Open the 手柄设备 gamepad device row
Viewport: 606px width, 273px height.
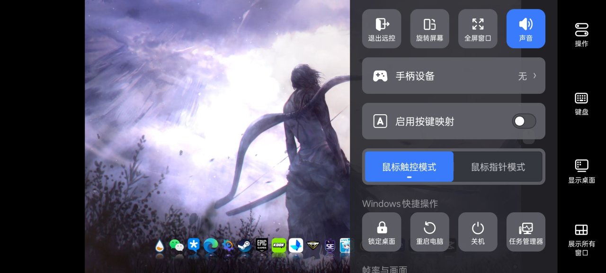pos(454,76)
